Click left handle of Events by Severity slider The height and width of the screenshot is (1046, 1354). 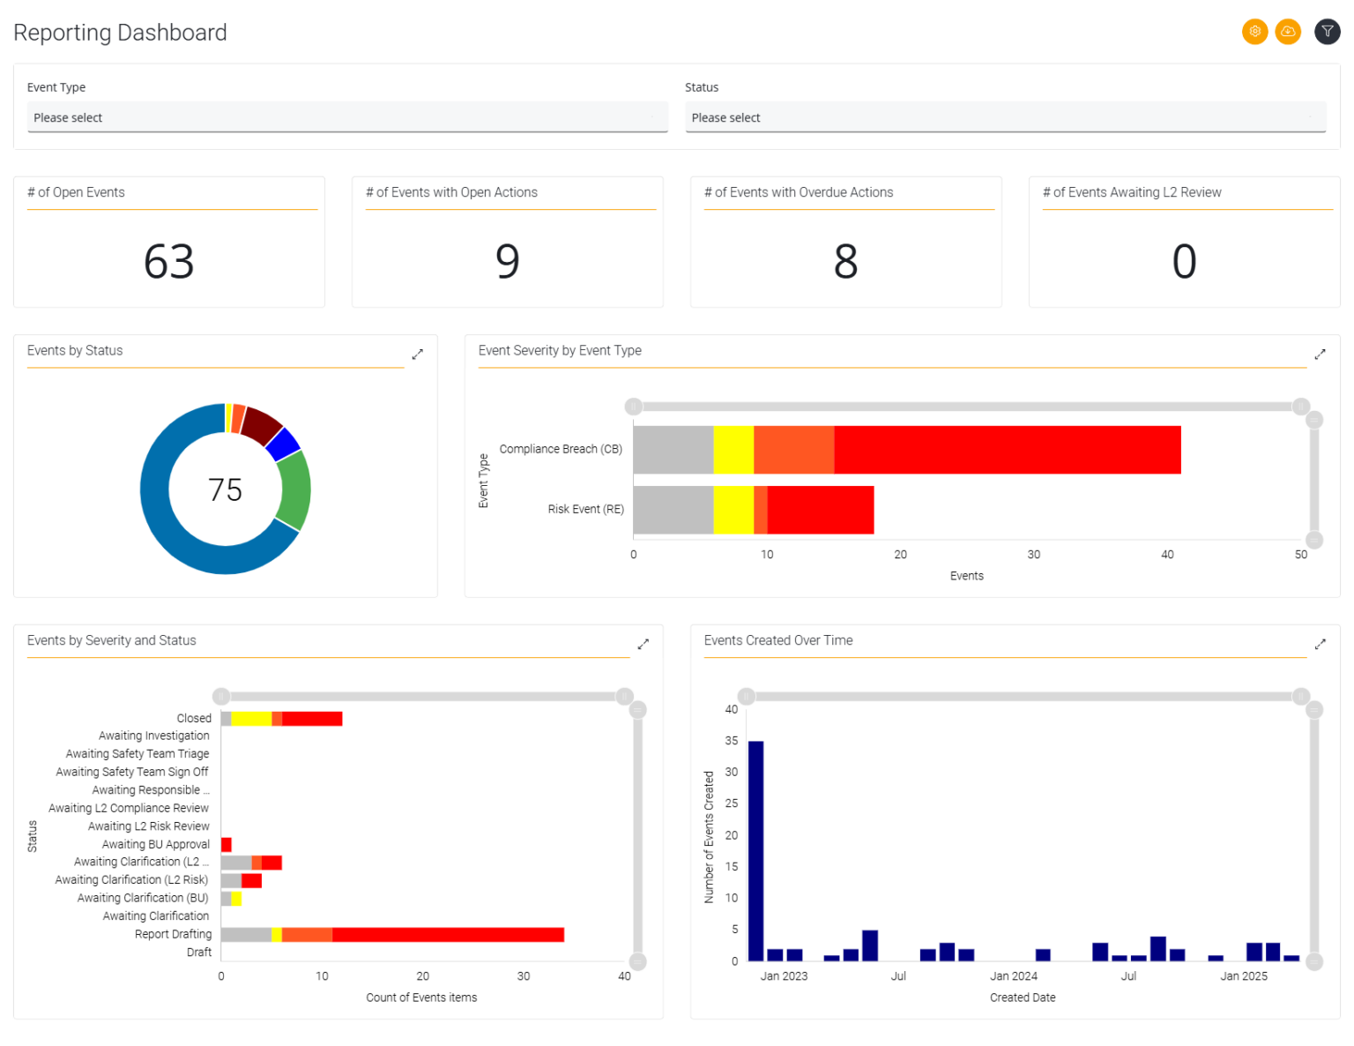[221, 696]
